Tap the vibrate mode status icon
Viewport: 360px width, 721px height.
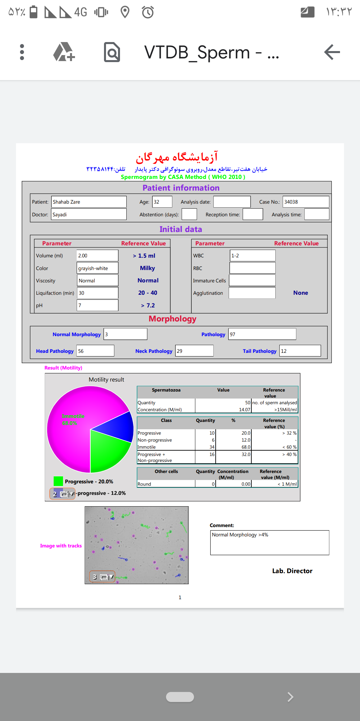pos(101,12)
